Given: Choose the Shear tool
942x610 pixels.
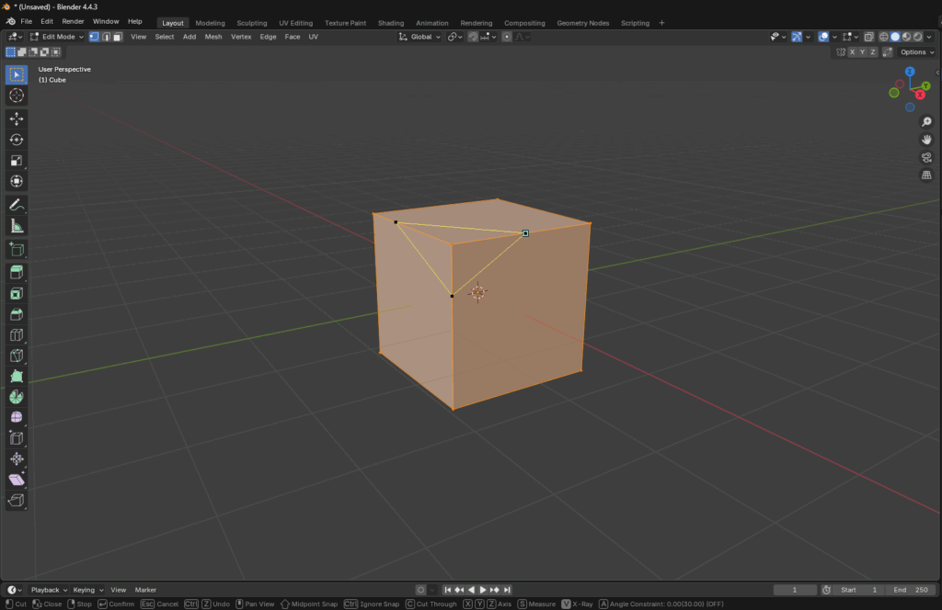Looking at the screenshot, I should pos(17,480).
